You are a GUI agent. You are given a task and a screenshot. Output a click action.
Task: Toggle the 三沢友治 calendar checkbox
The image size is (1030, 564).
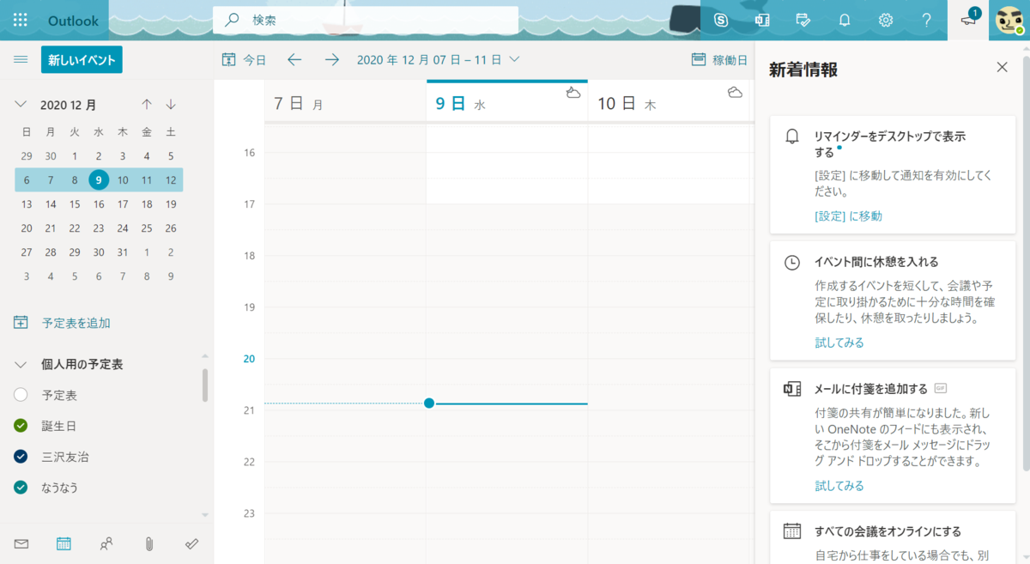21,457
